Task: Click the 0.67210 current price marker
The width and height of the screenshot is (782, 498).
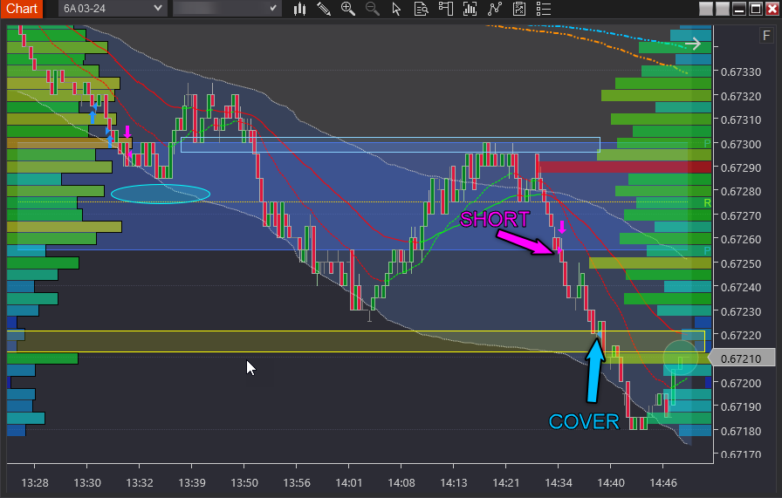Action: 741,358
